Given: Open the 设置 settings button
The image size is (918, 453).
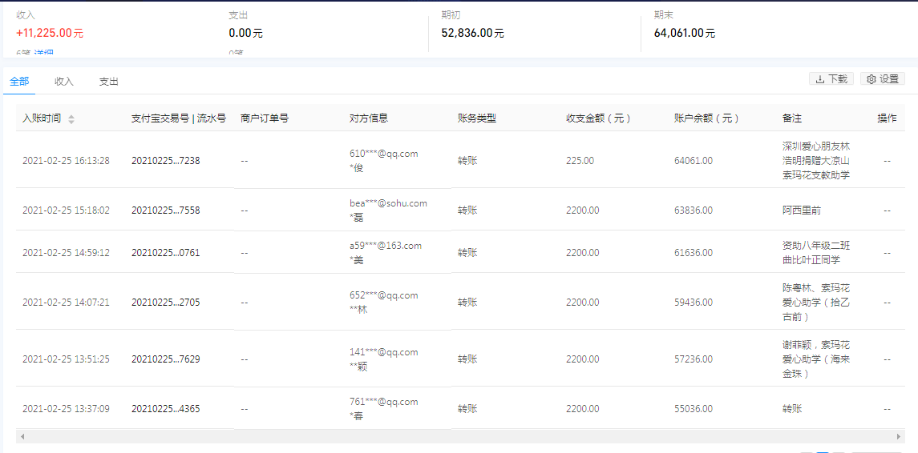Looking at the screenshot, I should point(882,79).
